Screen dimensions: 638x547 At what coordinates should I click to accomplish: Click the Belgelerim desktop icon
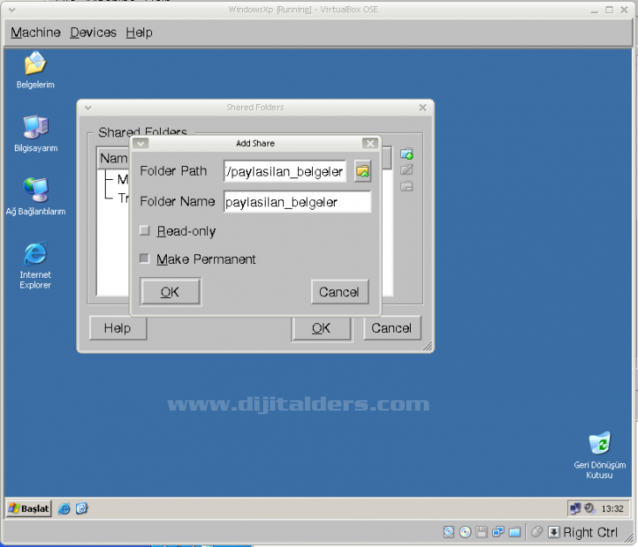(x=36, y=70)
